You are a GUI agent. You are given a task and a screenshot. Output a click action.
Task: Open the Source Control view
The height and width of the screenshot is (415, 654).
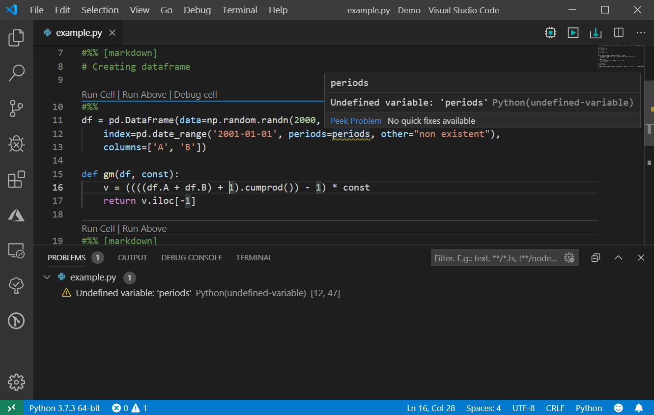coord(16,109)
